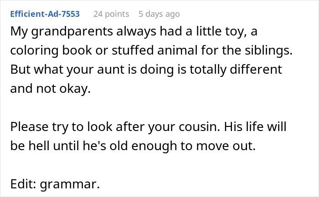
Task: Click the text 'and not okay.'
Action: [51, 89]
